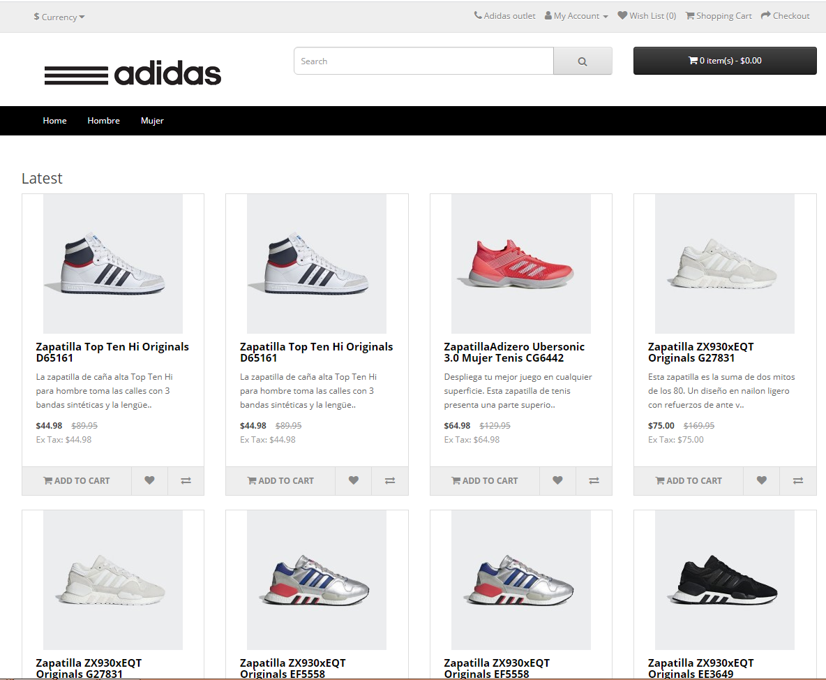826x680 pixels.
Task: Wishlist heart on the $75.00 ZX930xEQT card
Action: [761, 481]
